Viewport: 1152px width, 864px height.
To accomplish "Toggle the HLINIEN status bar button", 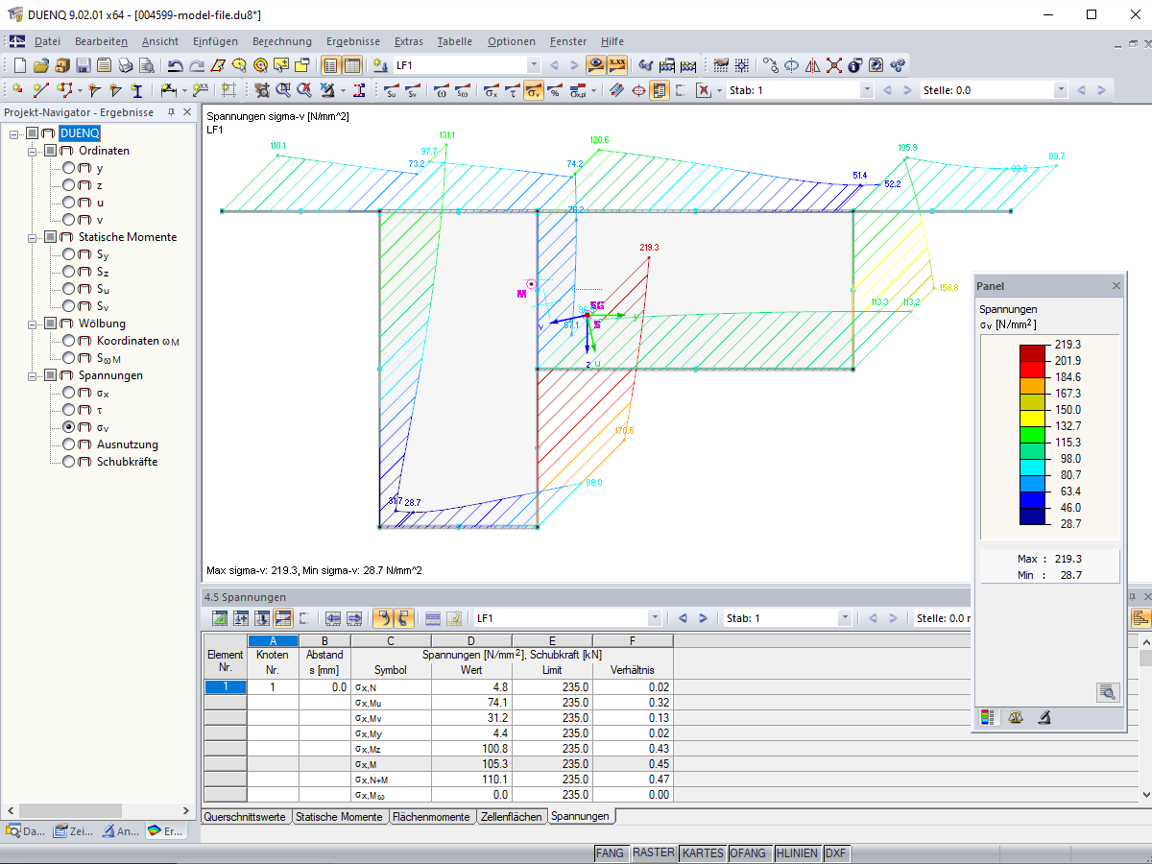I will [x=797, y=852].
